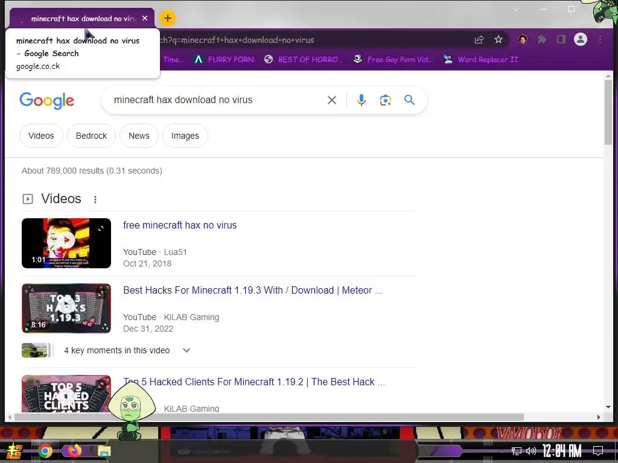The image size is (618, 463).
Task: Click the scroll left arrow
Action: [x=10, y=417]
